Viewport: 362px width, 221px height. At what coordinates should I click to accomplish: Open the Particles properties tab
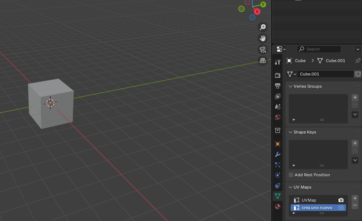point(278,164)
